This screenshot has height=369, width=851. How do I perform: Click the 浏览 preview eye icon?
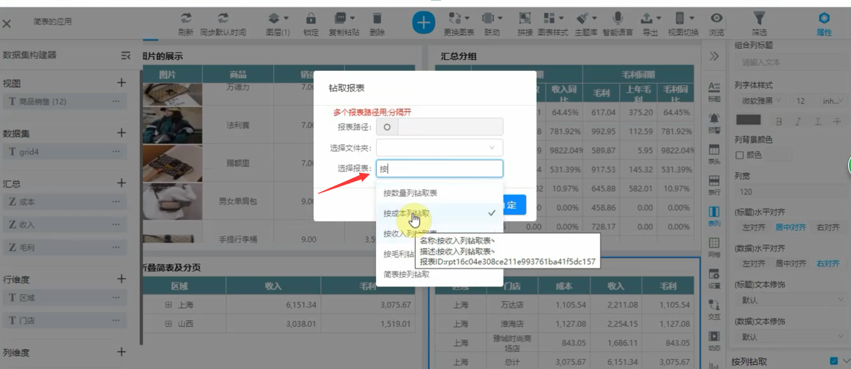[x=717, y=18]
